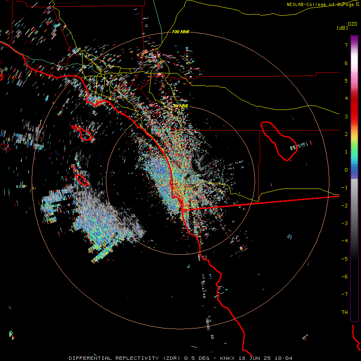Click the 50 NMI range ring label
Viewport: 361px width, 361px height.
point(180,106)
